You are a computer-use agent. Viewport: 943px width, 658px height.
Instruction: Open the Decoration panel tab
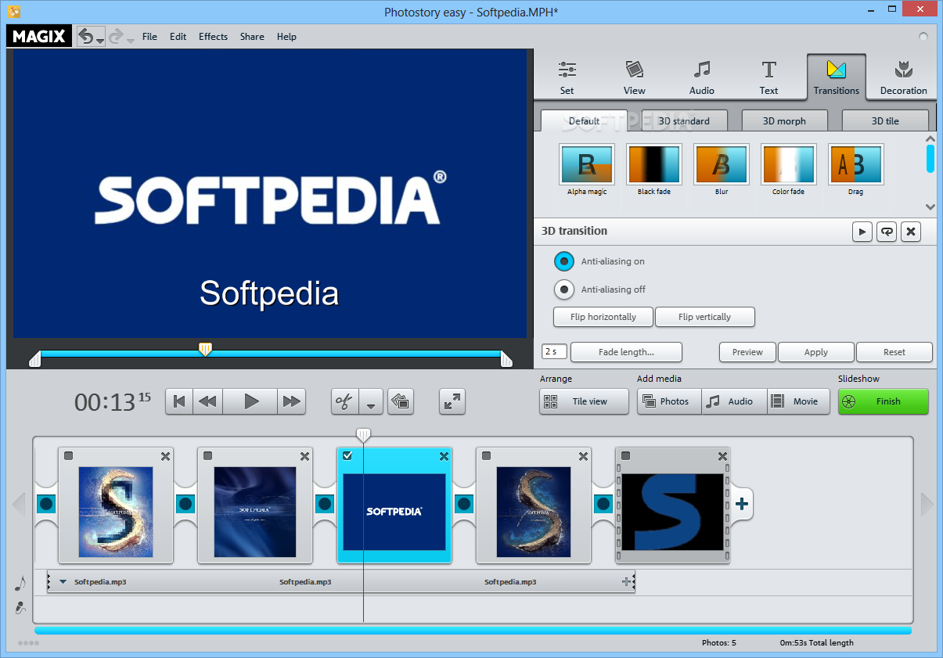[x=904, y=77]
